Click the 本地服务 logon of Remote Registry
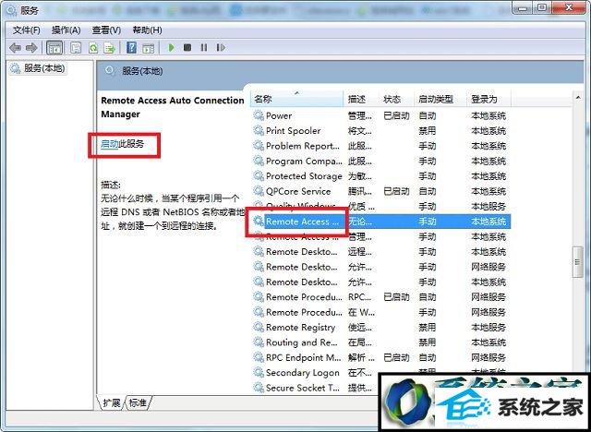Screen dimensions: 591x432 coord(488,328)
